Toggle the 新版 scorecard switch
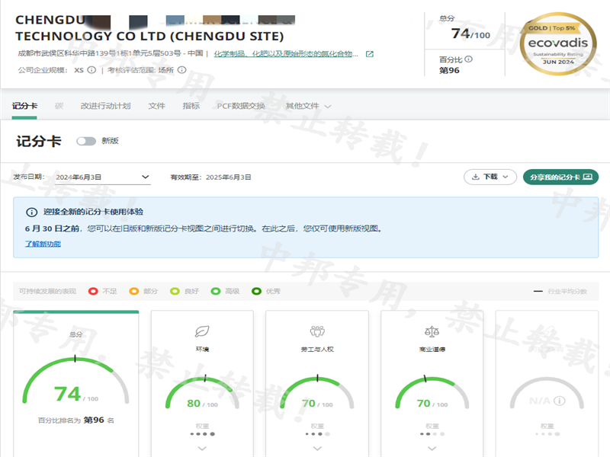The width and height of the screenshot is (610, 457). tap(86, 141)
